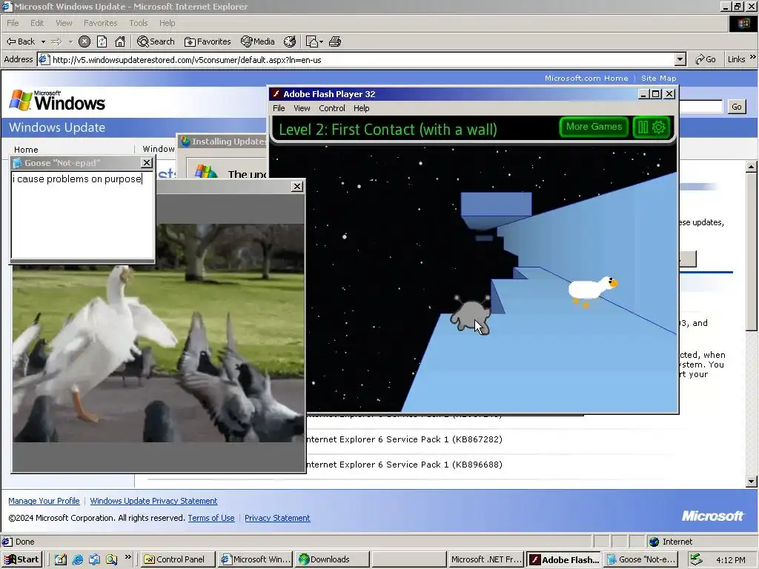Open the File menu in Internet Explorer
Screen dimensions: 759x569
[x=13, y=23]
